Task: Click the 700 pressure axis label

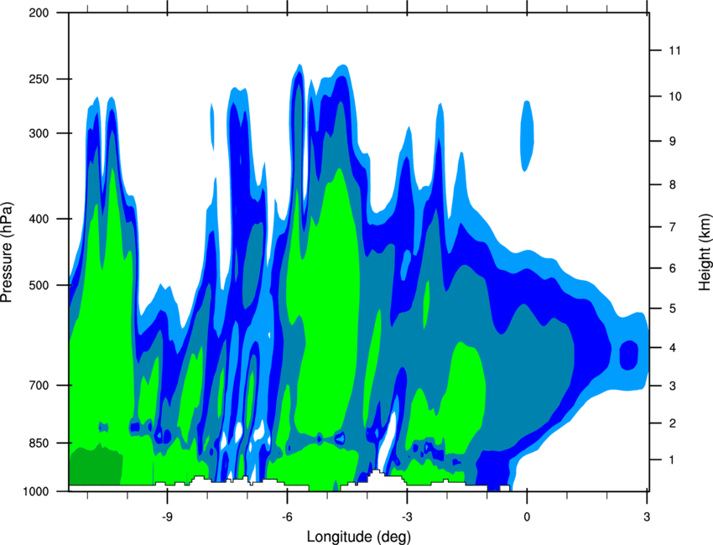Action: [x=39, y=386]
